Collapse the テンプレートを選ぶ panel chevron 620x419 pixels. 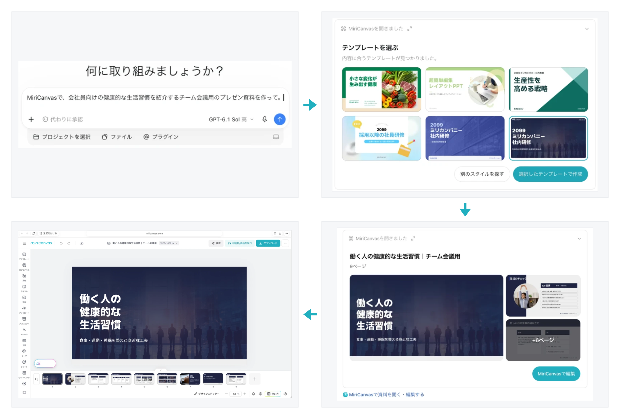point(587,29)
